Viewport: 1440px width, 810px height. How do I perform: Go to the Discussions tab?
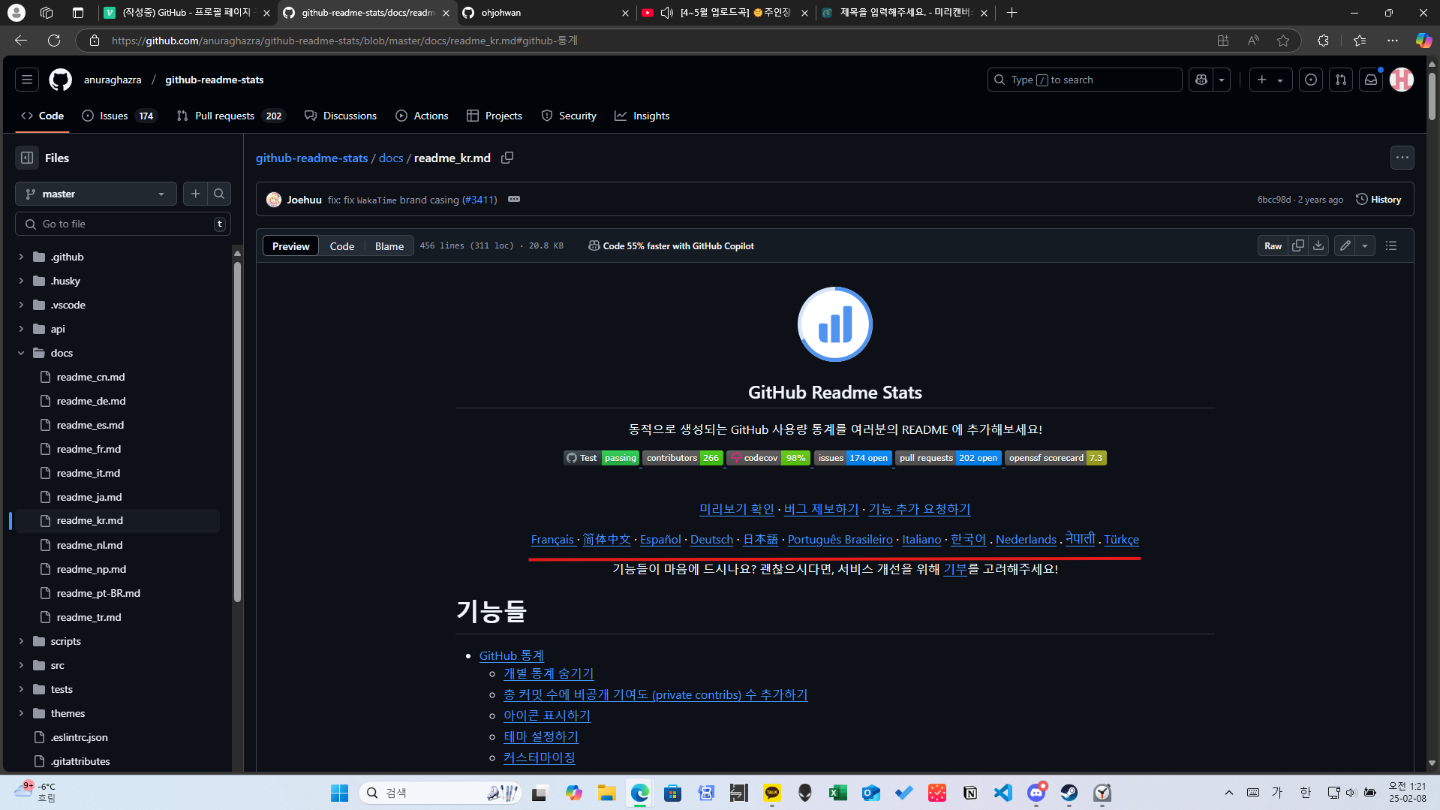coord(341,116)
